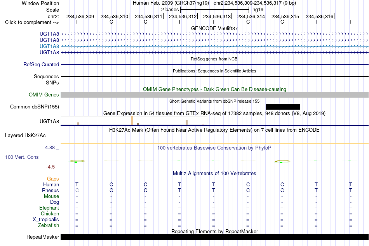Select the Human species label
Screen dimensions: 369x246
(x=51, y=184)
